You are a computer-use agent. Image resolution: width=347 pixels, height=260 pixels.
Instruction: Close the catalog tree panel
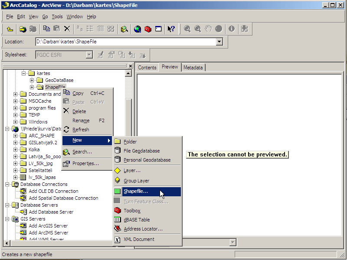click(x=131, y=66)
